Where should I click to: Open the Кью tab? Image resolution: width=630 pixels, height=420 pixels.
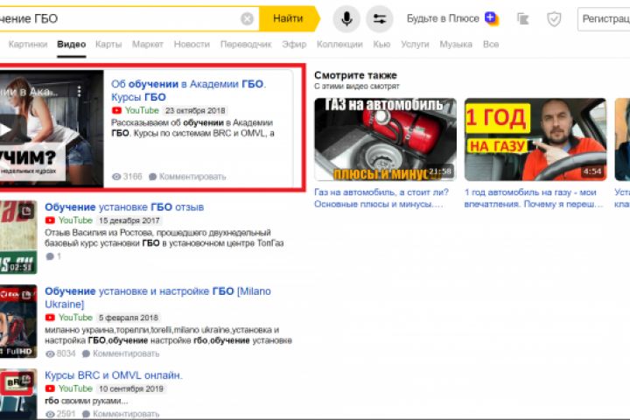[x=381, y=45]
